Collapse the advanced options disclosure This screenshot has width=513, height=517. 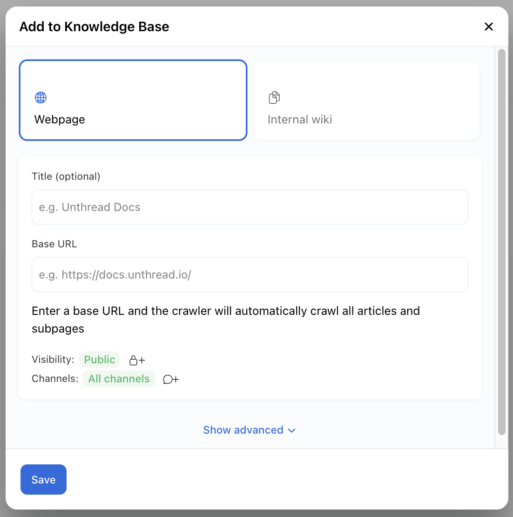[250, 430]
